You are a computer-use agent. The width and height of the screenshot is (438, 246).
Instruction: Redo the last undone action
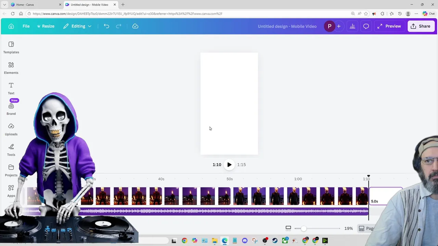119,26
